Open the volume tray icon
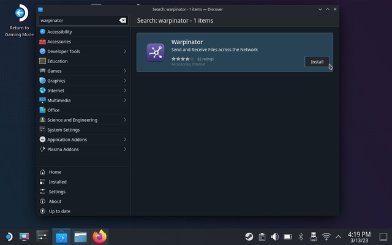The height and width of the screenshot is (245, 392). click(x=275, y=236)
